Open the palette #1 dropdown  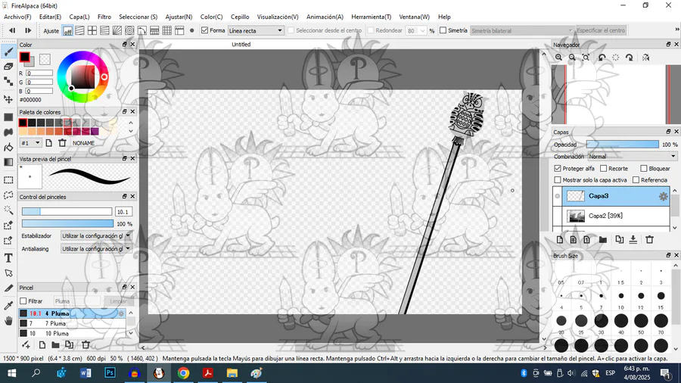[x=30, y=143]
